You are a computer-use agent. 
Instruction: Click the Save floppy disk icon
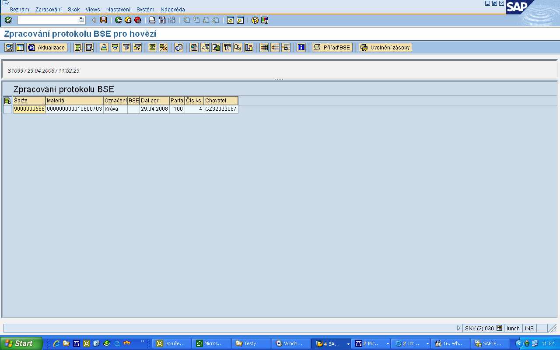tap(104, 20)
